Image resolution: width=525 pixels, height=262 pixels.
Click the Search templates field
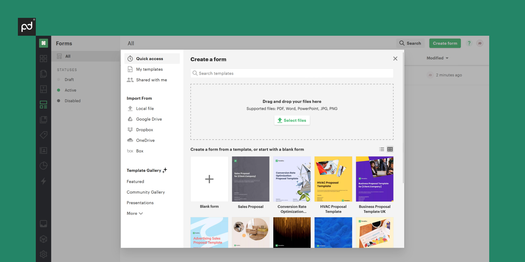tap(292, 73)
